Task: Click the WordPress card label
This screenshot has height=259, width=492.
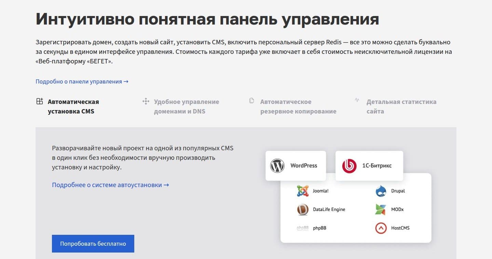Action: (304, 166)
